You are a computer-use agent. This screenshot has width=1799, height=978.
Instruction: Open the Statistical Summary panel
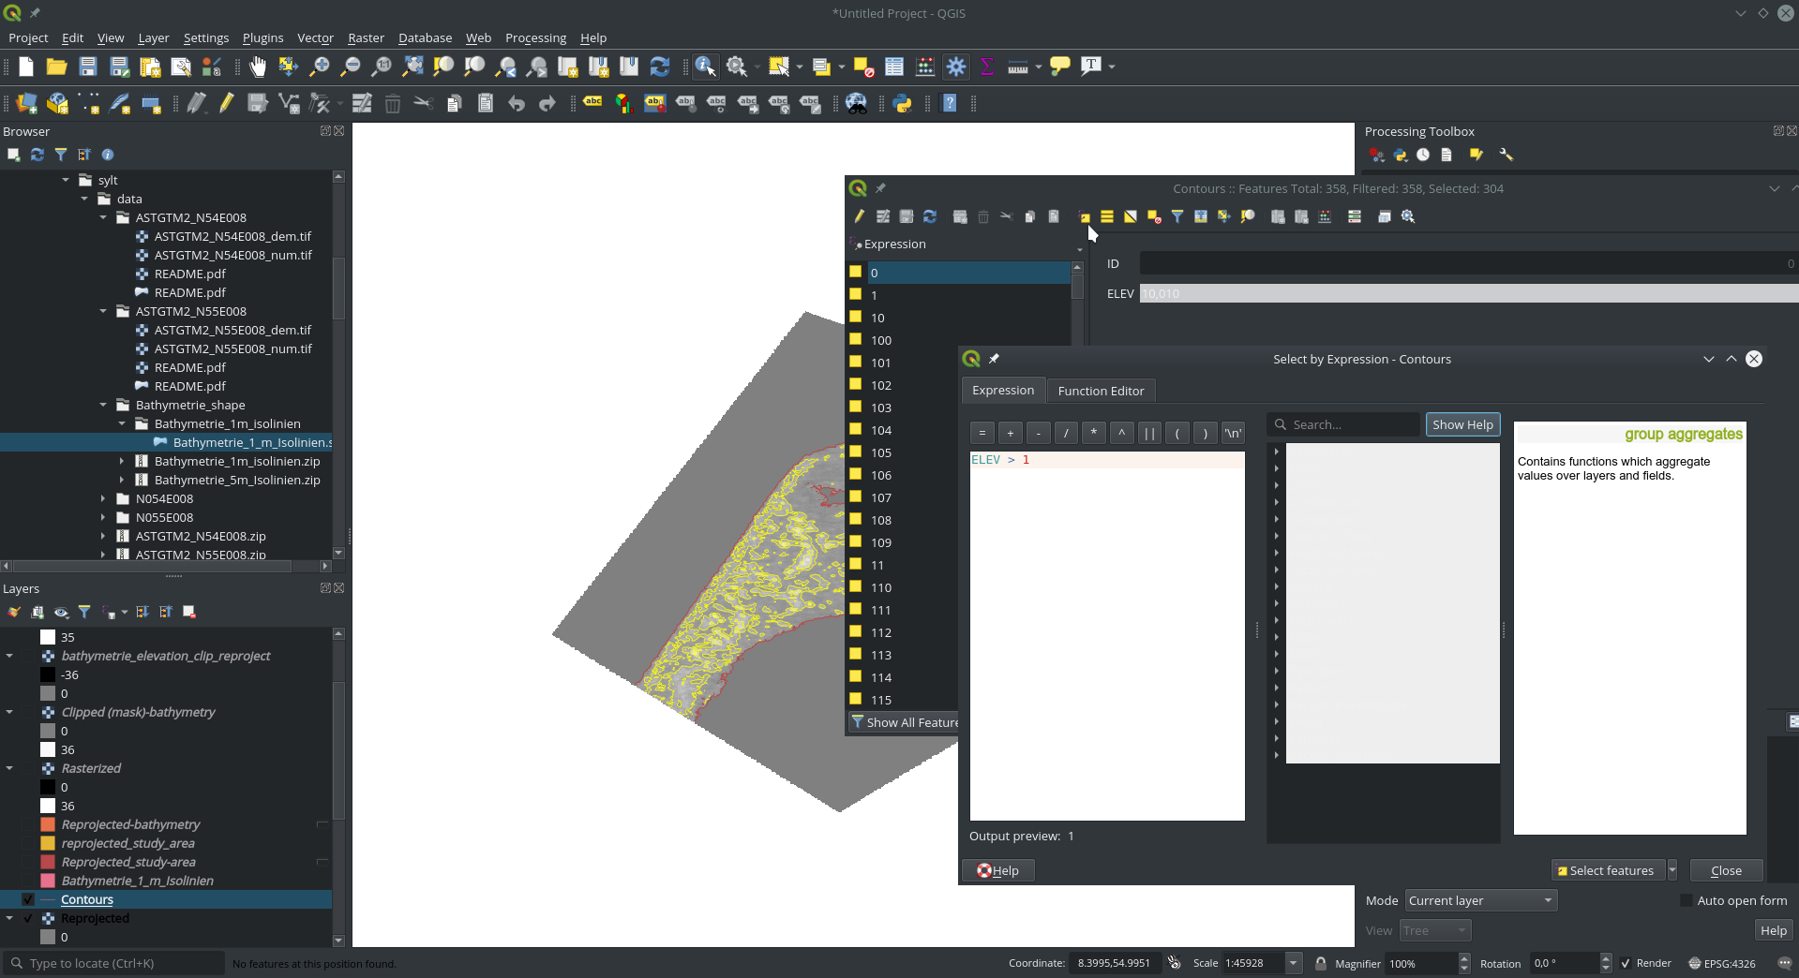987,67
